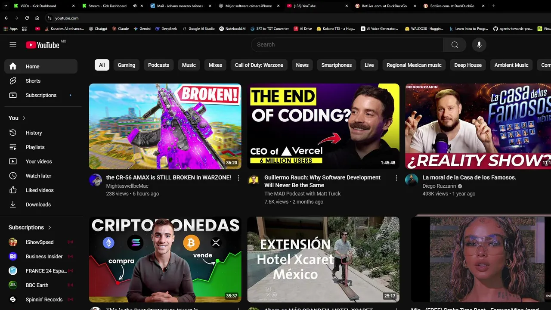This screenshot has width=551, height=310.
Task: Open Extensión Hotel Xcaret México thumbnail
Action: (323, 259)
